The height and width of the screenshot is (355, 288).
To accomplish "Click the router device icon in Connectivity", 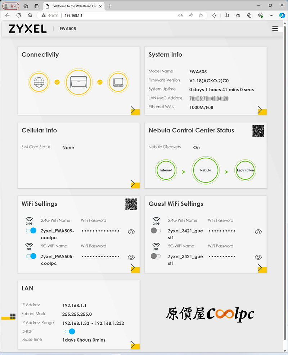I will 78,82.
